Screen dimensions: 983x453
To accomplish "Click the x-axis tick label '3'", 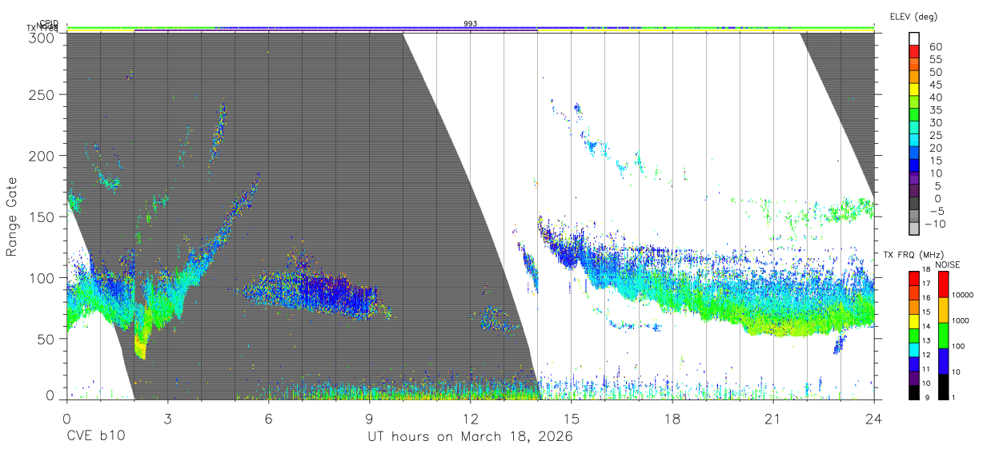I will [167, 418].
